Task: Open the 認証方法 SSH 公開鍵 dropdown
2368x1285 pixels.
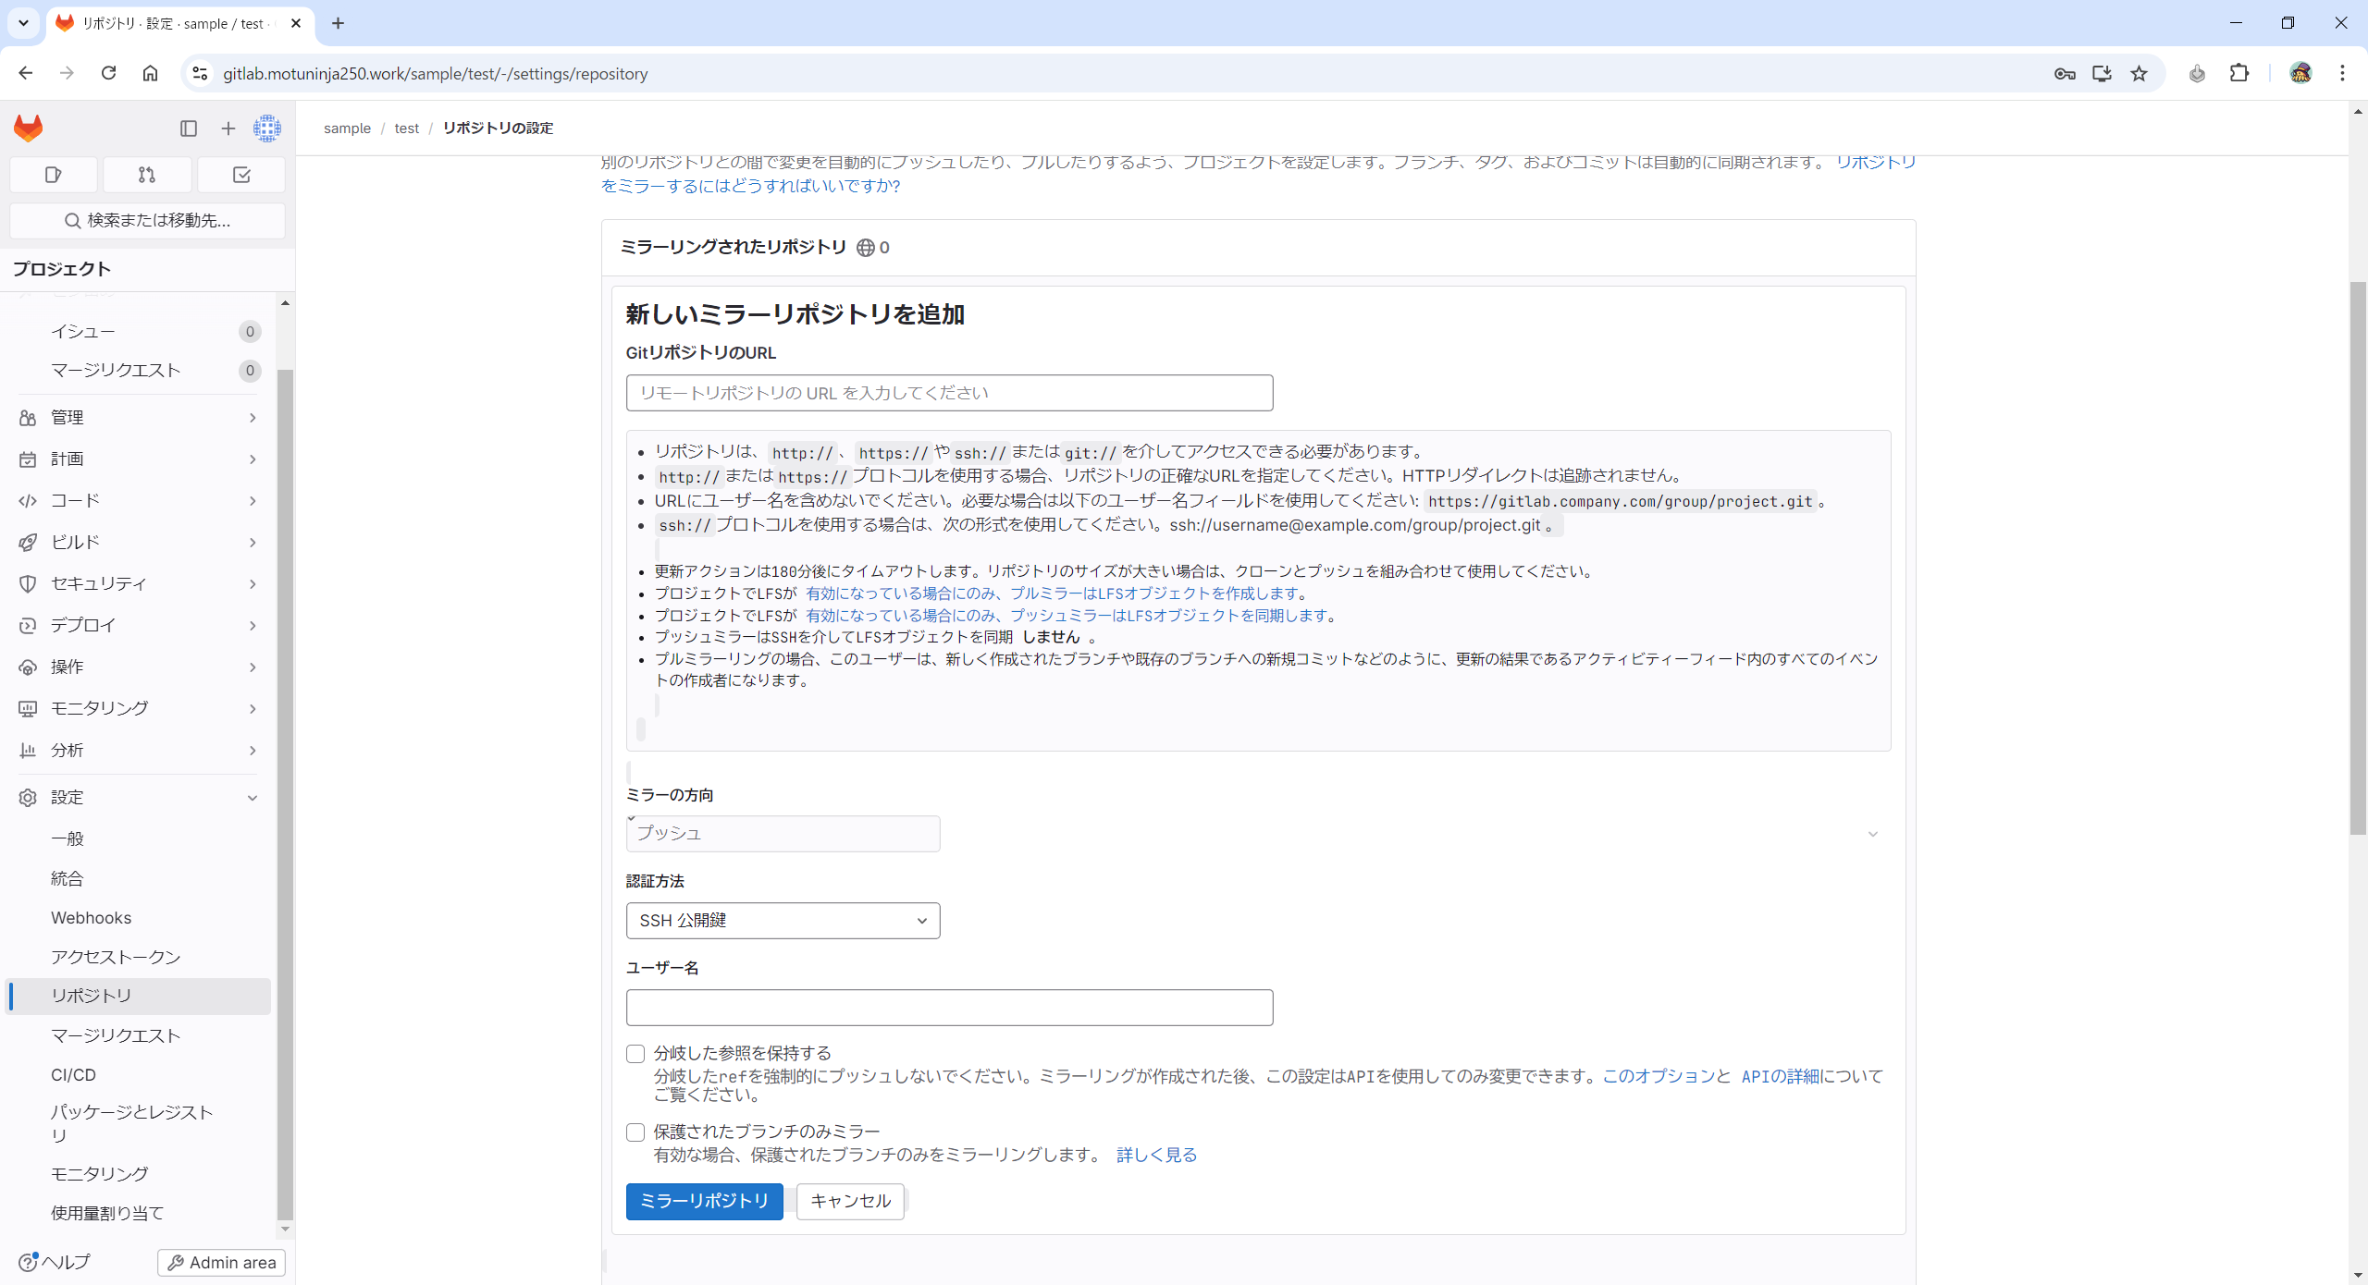Action: coord(783,920)
